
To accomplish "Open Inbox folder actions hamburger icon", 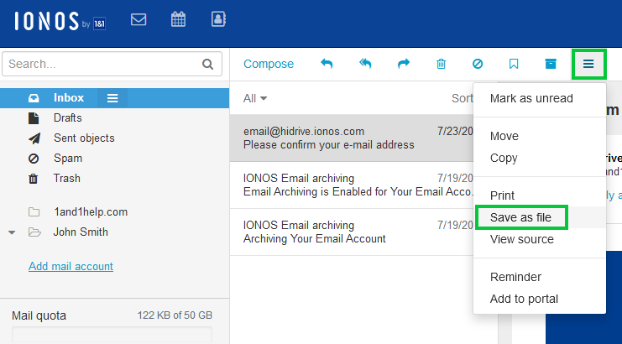I will [112, 98].
